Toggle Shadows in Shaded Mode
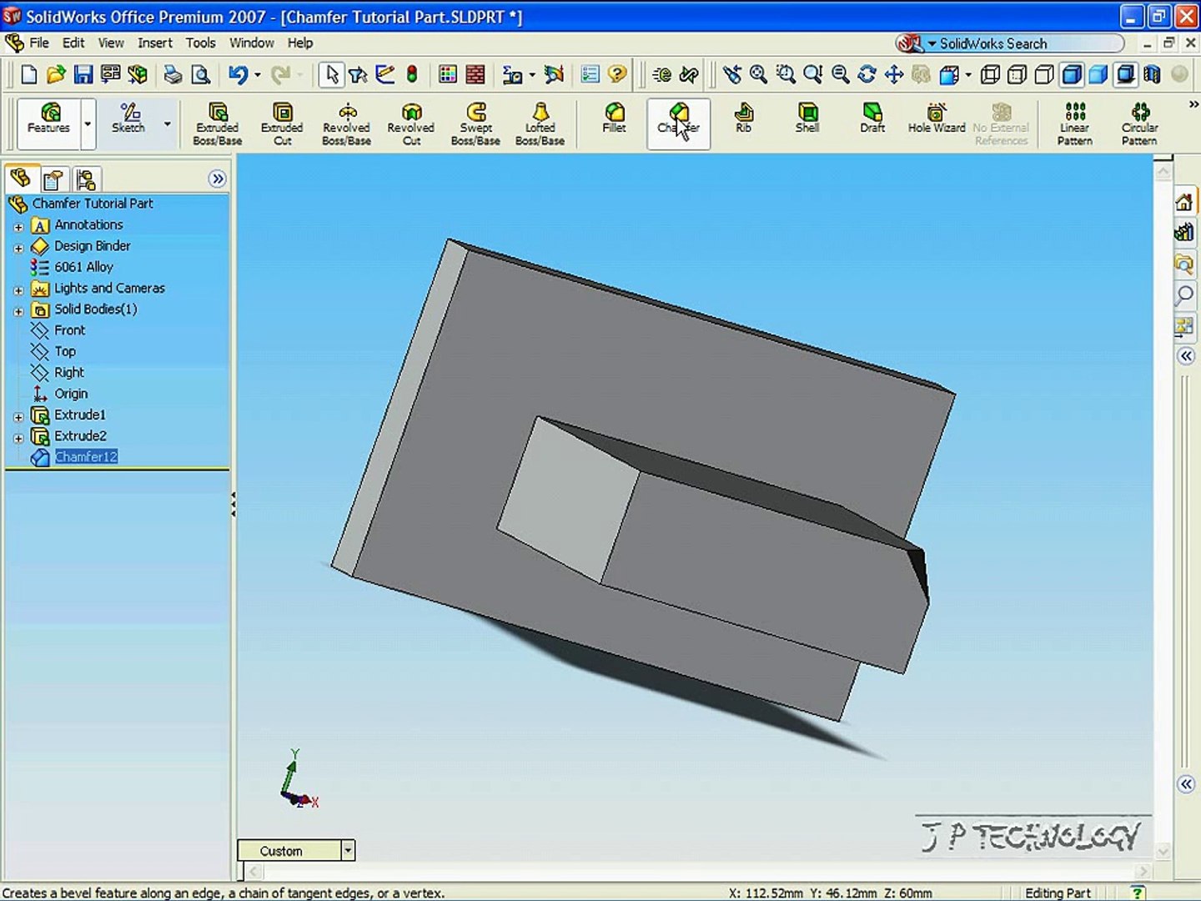 coord(1126,75)
